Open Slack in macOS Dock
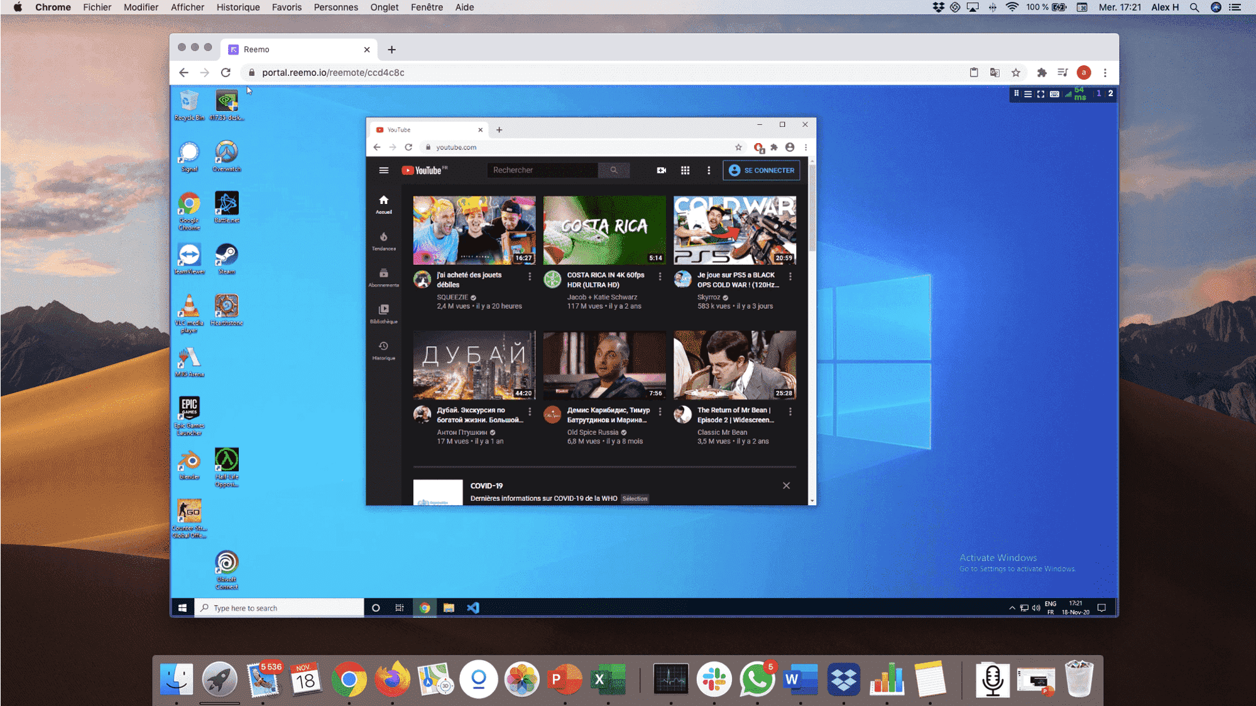 click(714, 679)
